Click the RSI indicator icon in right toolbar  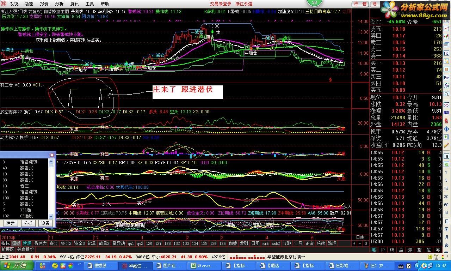[x=446, y=112]
